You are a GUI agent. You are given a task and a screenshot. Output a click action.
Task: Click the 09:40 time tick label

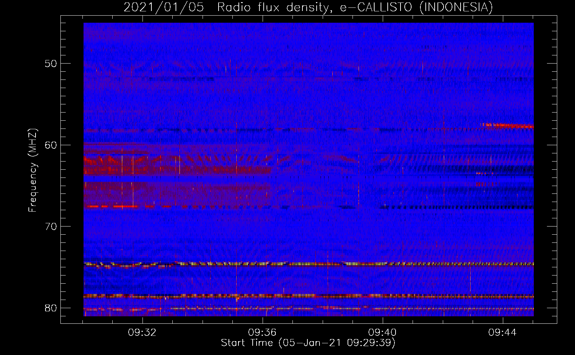[382, 333]
